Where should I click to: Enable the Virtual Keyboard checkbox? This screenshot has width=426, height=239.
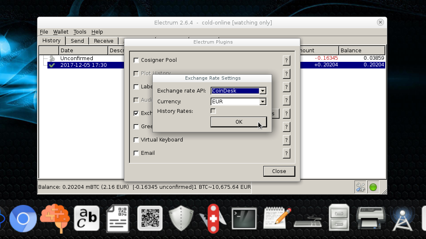tap(136, 140)
